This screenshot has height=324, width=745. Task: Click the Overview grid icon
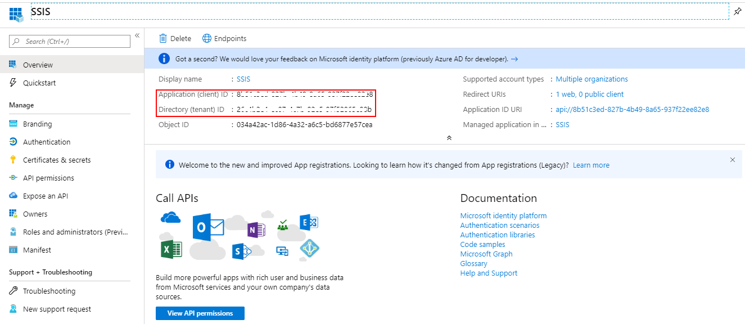[13, 65]
